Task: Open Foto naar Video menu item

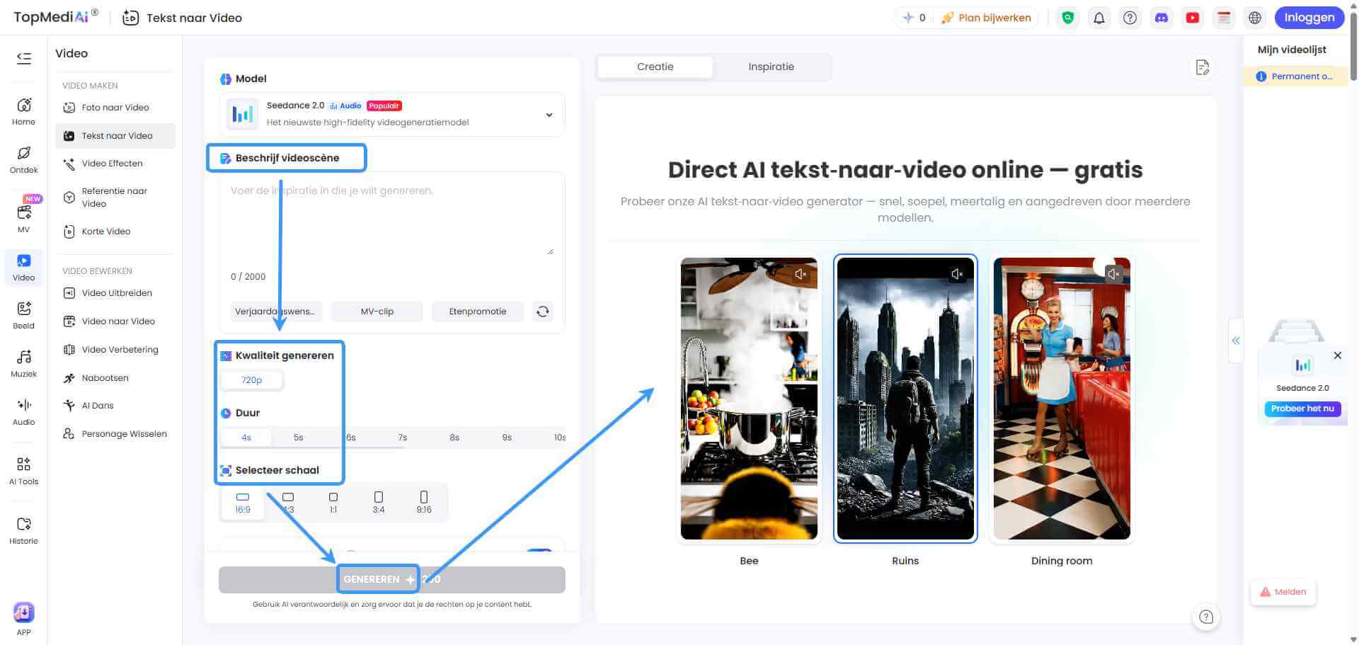Action: tap(115, 108)
